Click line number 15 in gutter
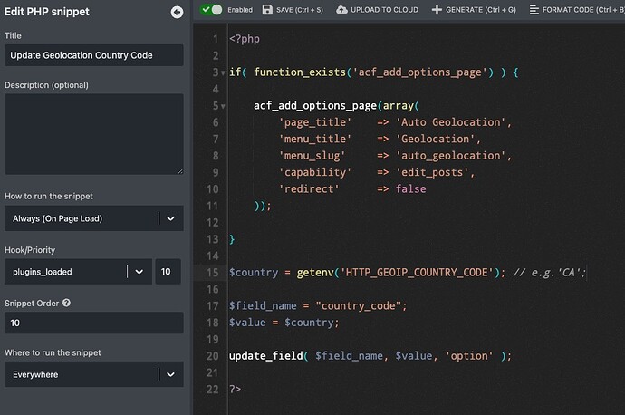This screenshot has height=415, width=625. [x=213, y=272]
